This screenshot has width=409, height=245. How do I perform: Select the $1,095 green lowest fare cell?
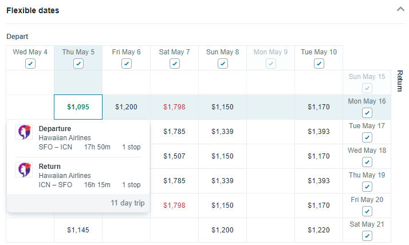point(78,107)
